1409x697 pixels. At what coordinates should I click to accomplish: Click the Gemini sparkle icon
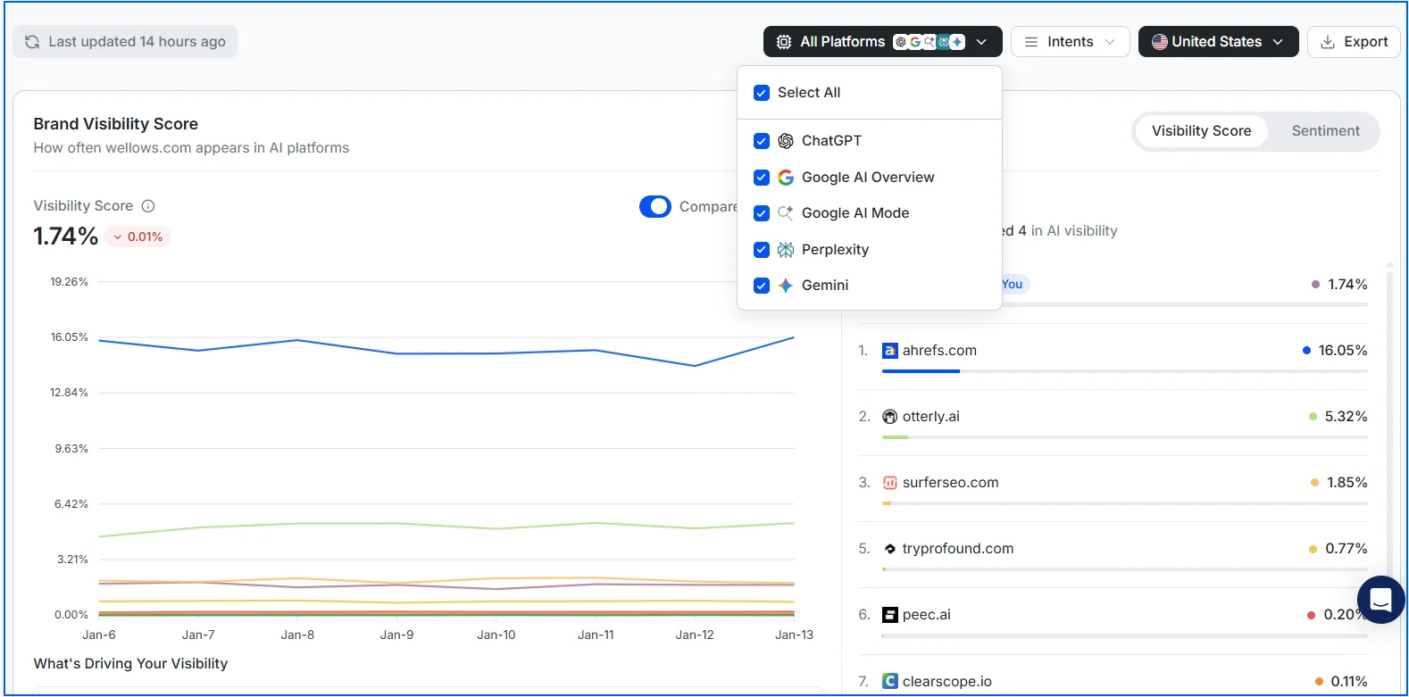click(x=786, y=286)
